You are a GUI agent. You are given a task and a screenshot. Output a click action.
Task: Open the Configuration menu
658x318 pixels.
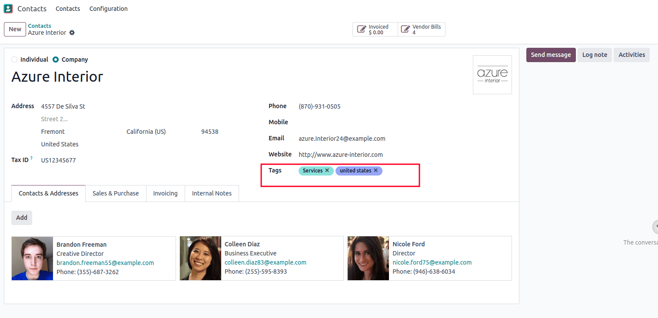tap(108, 9)
